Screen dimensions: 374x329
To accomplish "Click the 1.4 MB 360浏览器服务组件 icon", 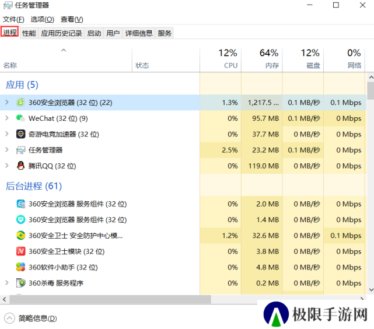I will click(20, 220).
